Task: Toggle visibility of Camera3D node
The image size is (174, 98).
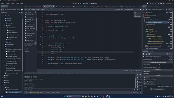Action: tap(171, 25)
